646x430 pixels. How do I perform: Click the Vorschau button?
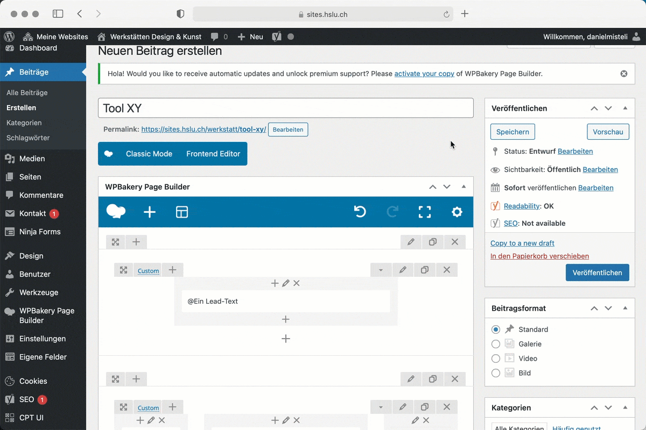point(608,132)
